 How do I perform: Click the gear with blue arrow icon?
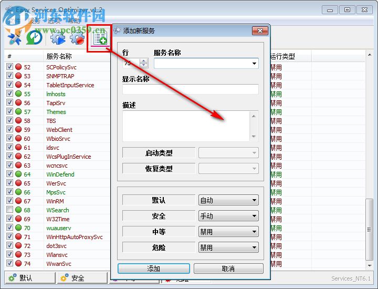(58, 38)
